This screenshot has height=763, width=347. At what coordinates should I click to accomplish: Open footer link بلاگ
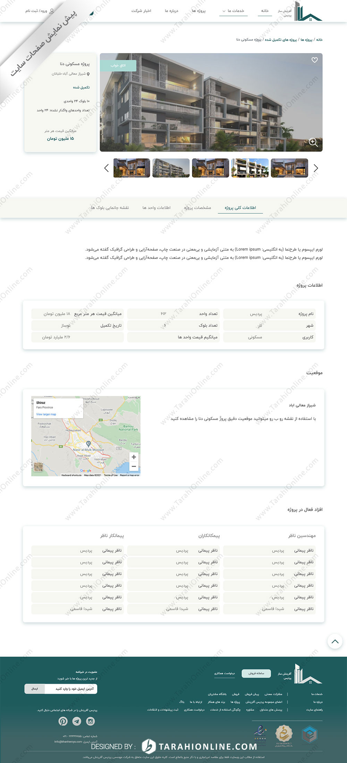[182, 702]
